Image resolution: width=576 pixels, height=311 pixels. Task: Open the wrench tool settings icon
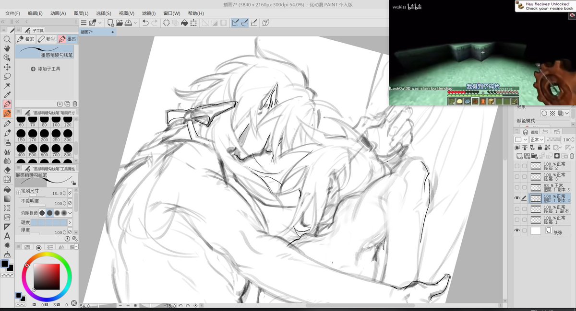coord(75,239)
